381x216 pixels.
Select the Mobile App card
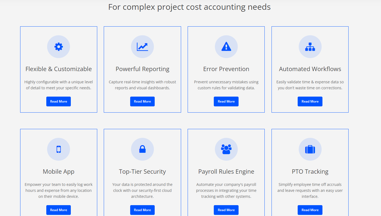(x=59, y=171)
